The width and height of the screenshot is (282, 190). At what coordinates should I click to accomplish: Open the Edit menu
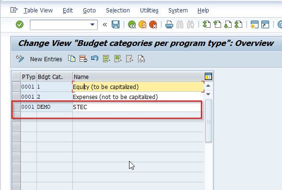pyautogui.click(x=68, y=11)
